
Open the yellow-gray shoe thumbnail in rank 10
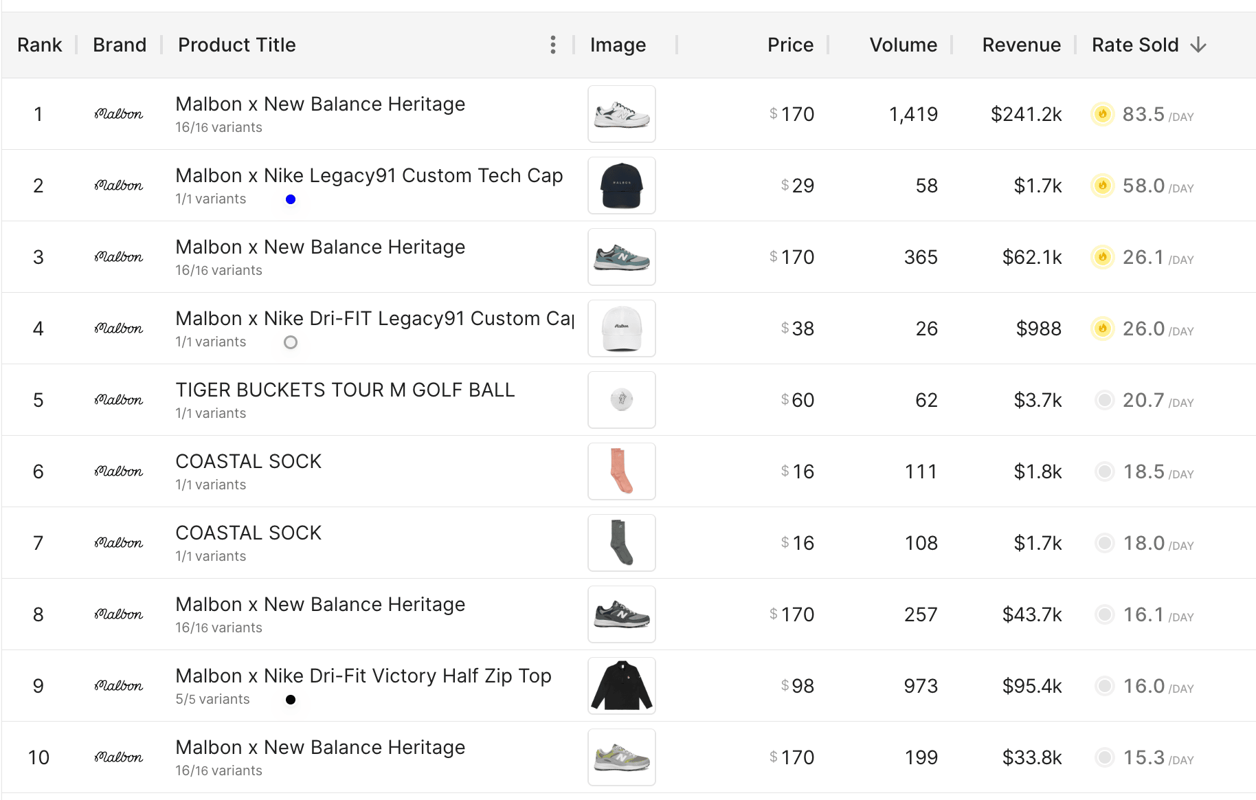pyautogui.click(x=622, y=757)
